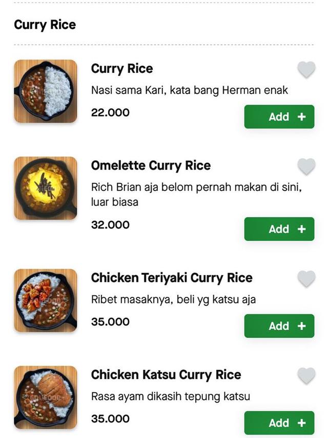Add Curry Rice priced 22.000 to cart
328x438 pixels.
pos(279,117)
